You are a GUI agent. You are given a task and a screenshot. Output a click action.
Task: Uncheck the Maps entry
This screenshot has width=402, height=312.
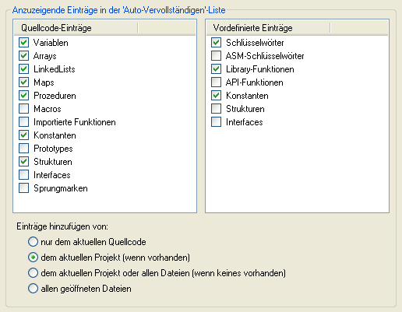[23, 82]
